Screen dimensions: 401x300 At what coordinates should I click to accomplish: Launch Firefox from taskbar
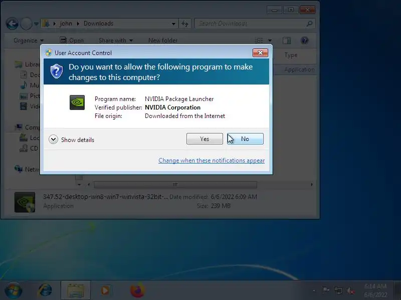(x=137, y=290)
